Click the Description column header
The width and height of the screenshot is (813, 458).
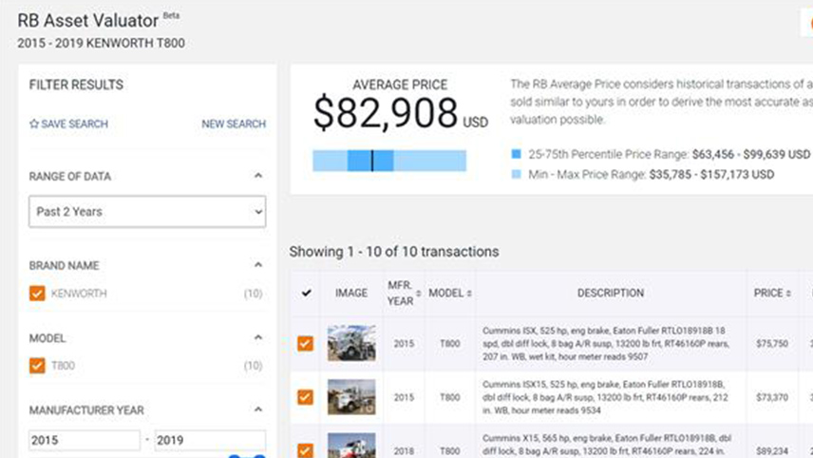pos(611,293)
